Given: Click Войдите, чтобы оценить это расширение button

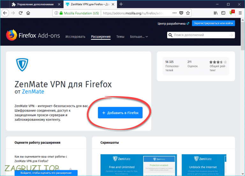Looking at the screenshot, I should coord(46,173).
